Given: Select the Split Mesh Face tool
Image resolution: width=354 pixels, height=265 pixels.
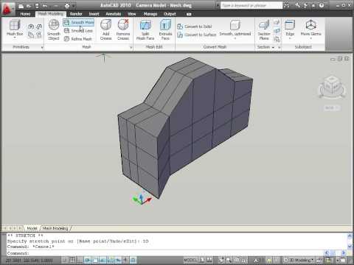Looking at the screenshot, I should [145, 29].
